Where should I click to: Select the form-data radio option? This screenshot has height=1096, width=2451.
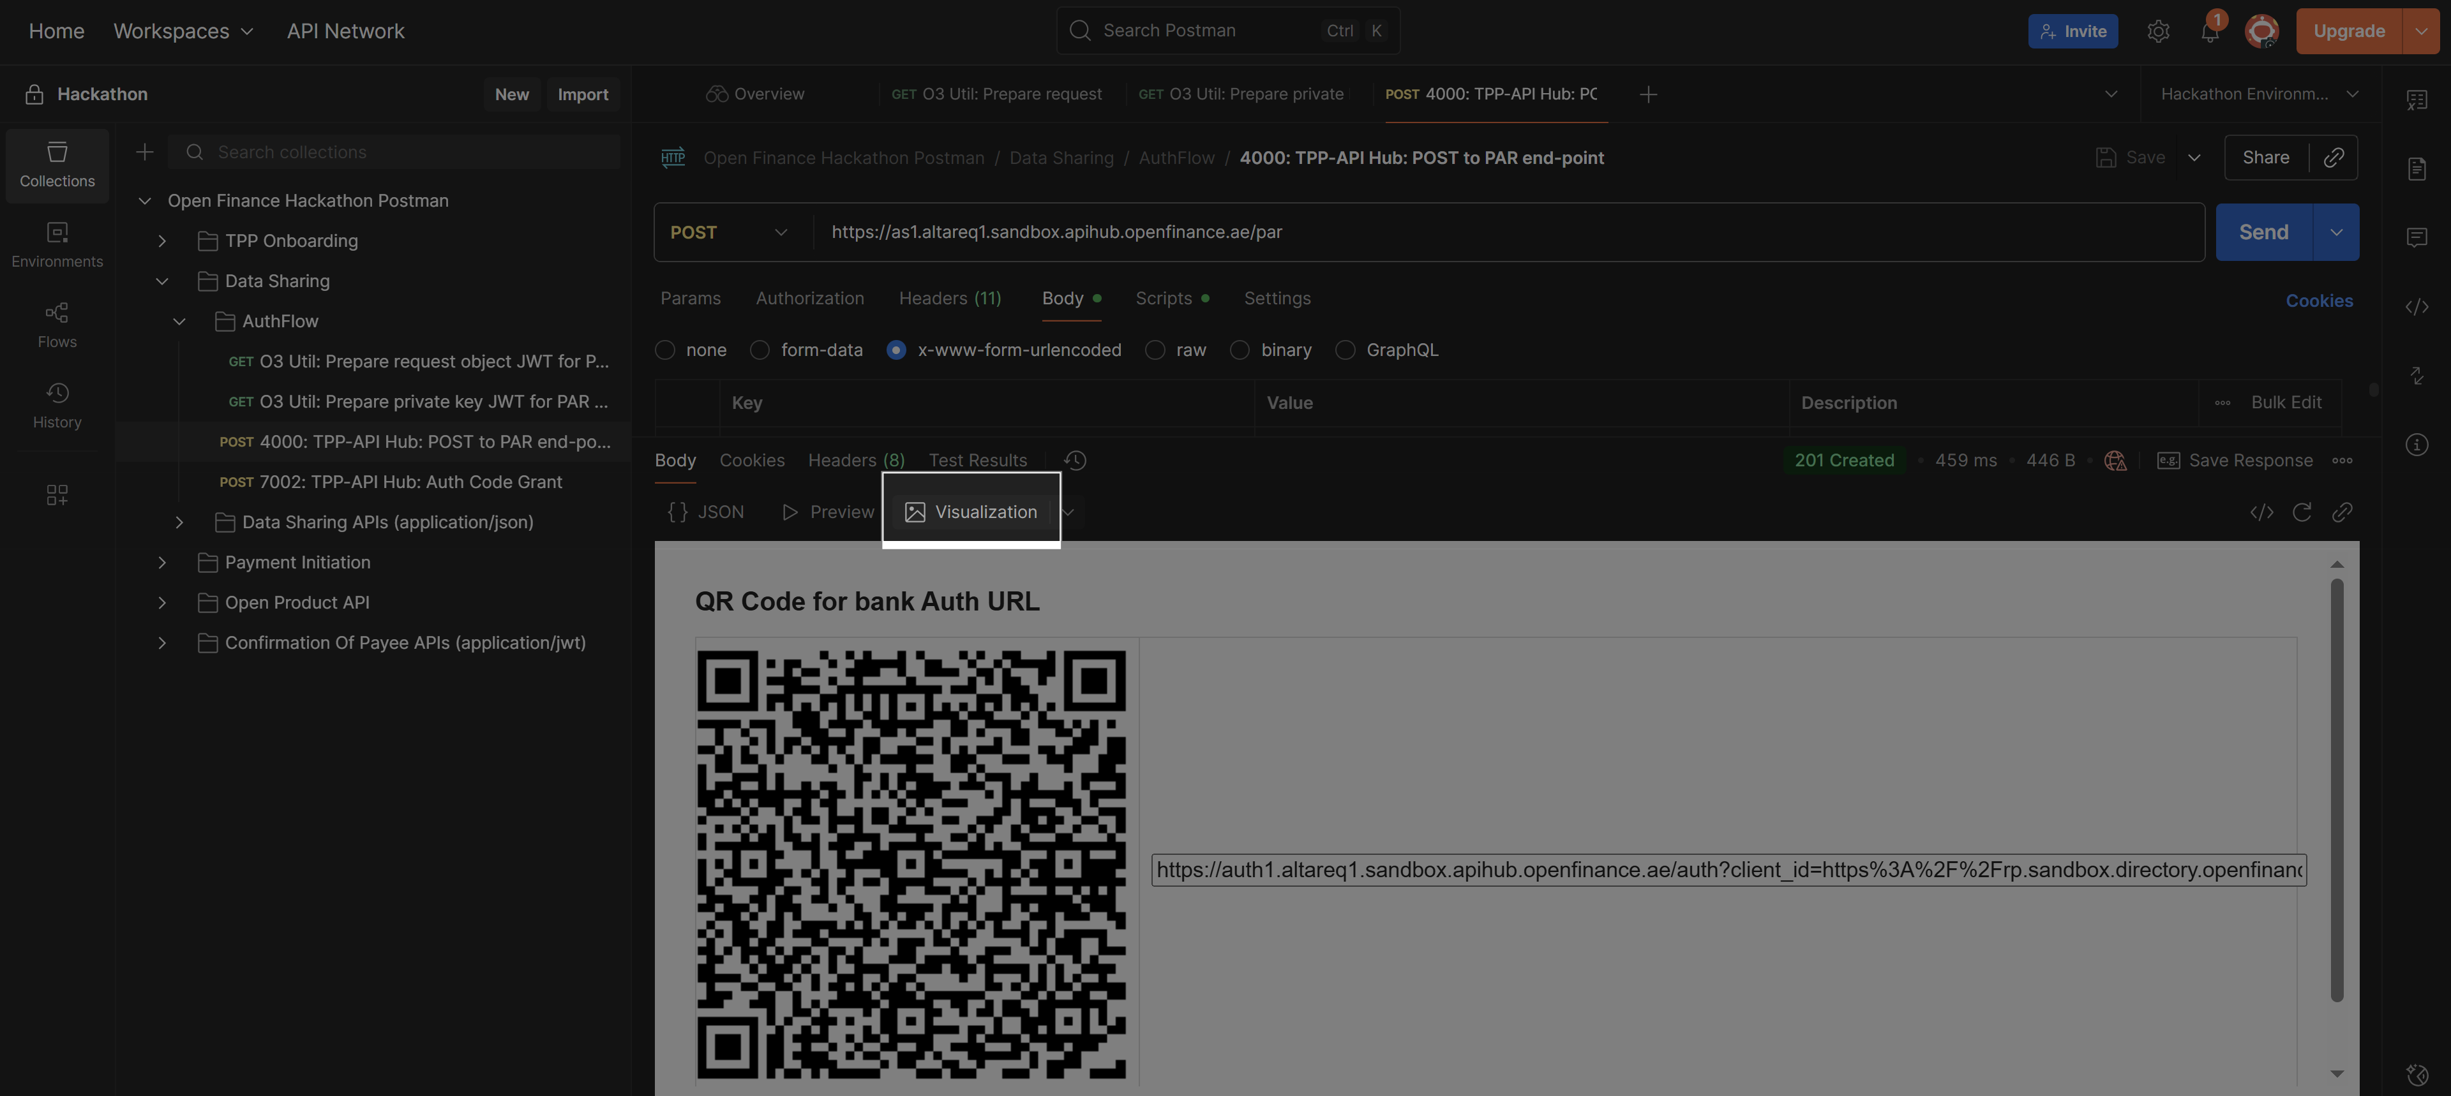pyautogui.click(x=760, y=350)
